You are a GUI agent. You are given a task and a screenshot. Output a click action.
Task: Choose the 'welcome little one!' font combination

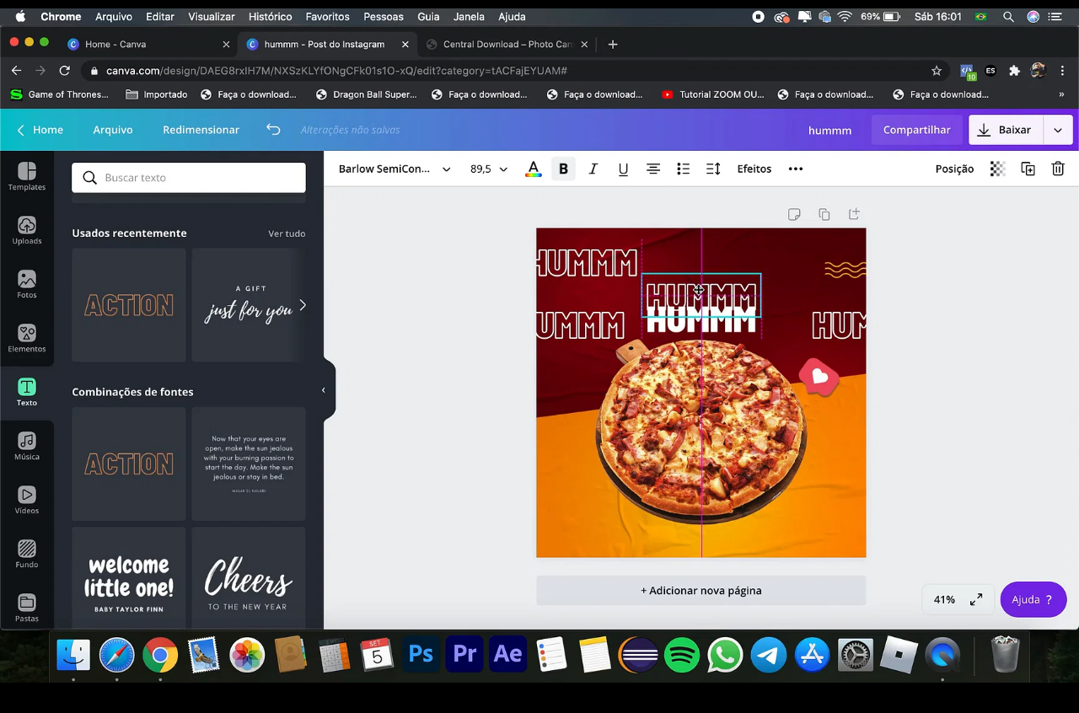click(x=129, y=578)
